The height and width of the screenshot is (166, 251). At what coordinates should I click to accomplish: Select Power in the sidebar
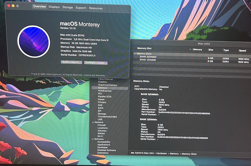[x=101, y=99]
